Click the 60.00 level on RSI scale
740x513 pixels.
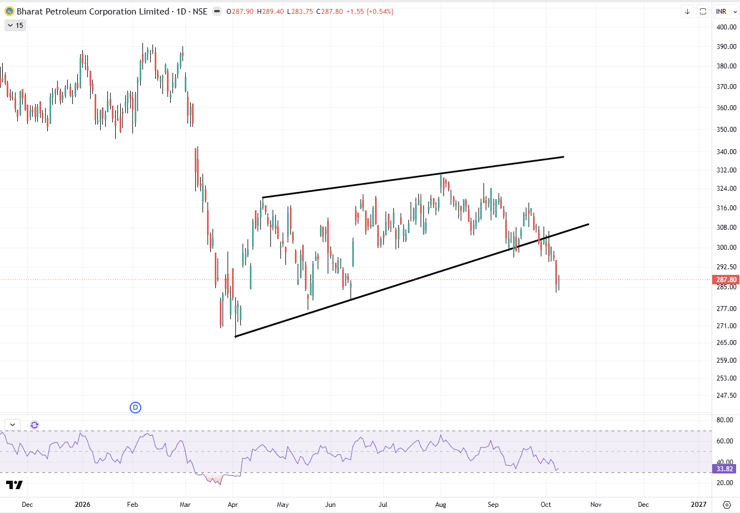724,441
